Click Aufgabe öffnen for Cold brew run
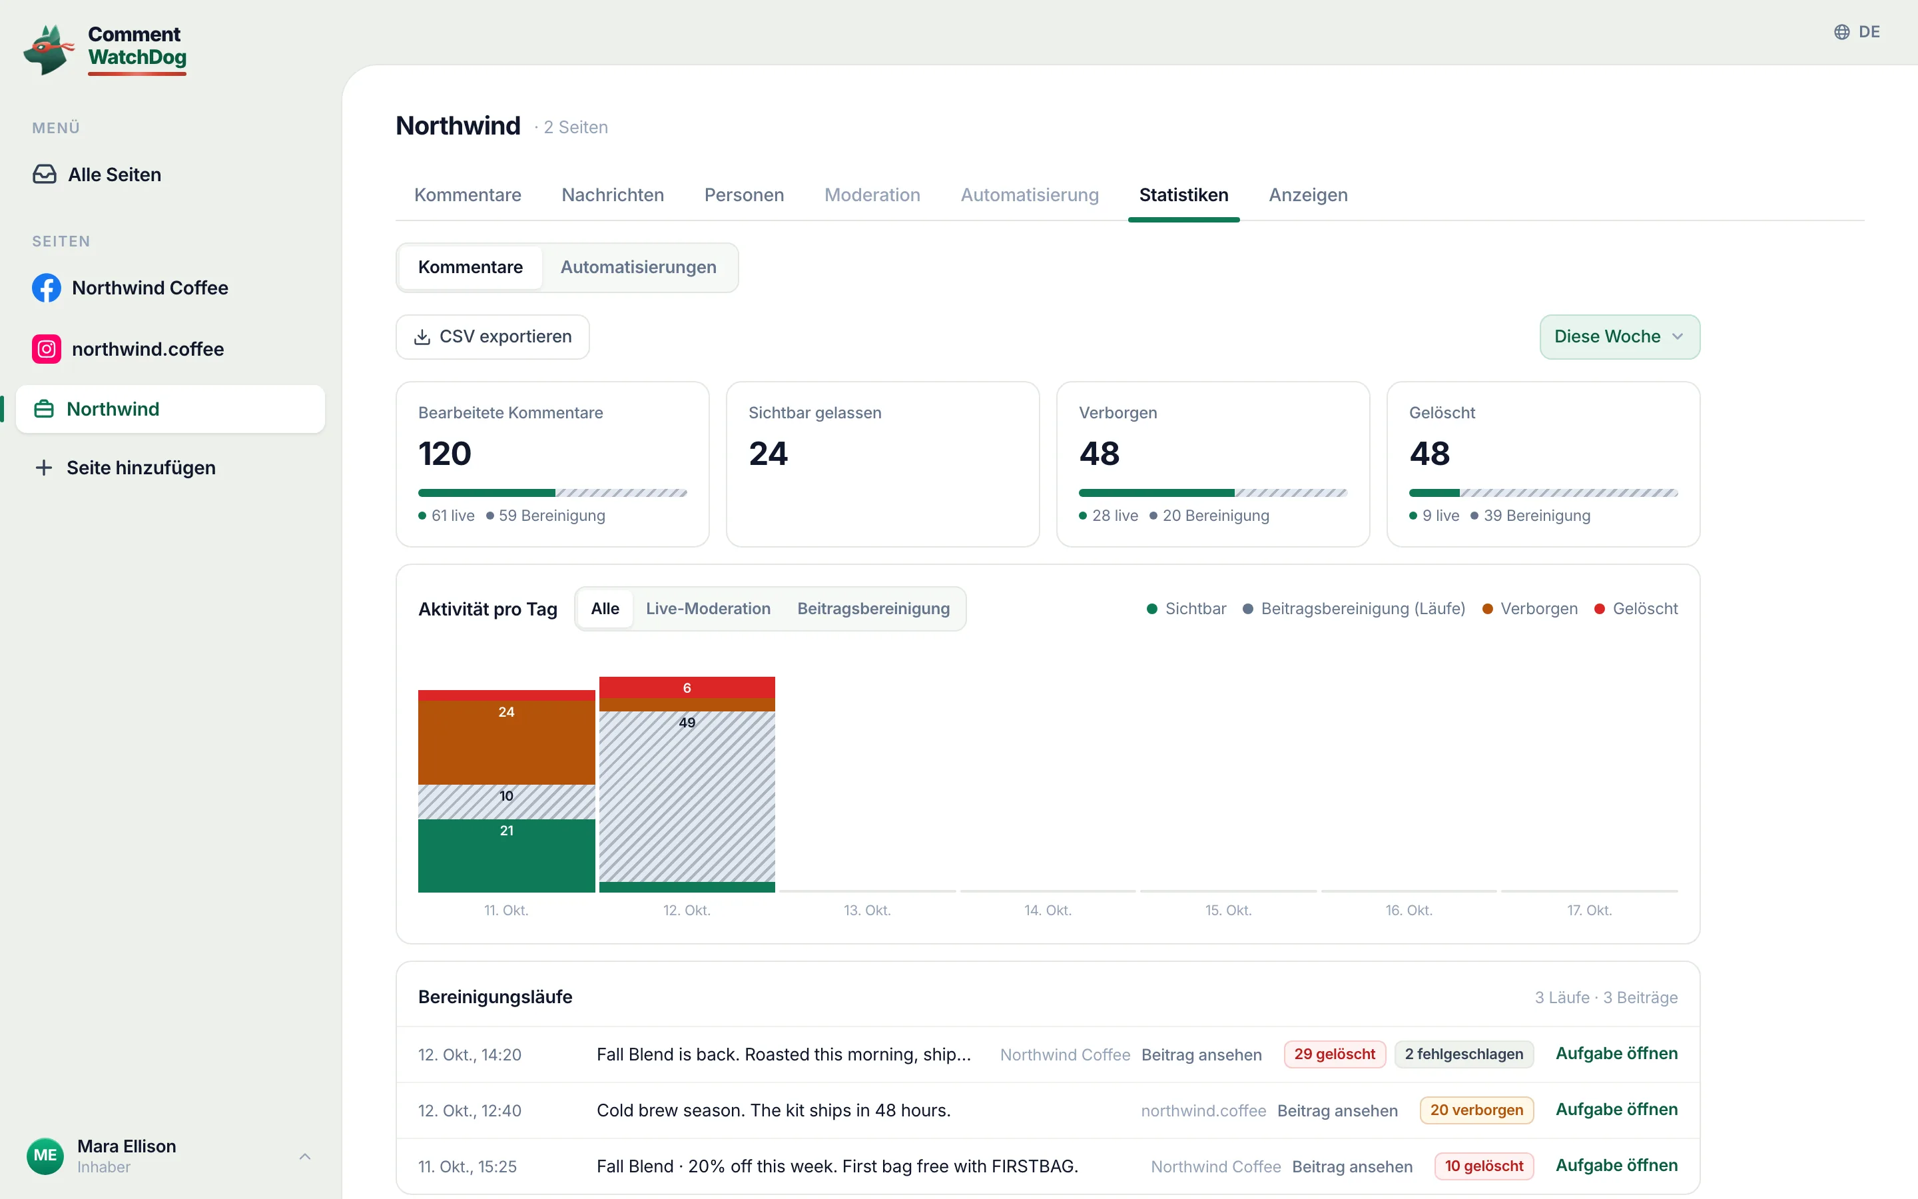Image resolution: width=1918 pixels, height=1199 pixels. point(1616,1109)
